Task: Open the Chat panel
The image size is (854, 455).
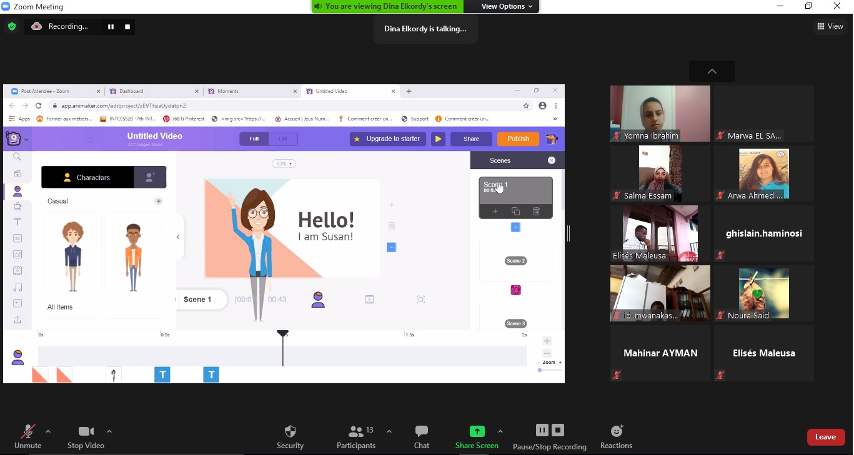Action: 422,436
